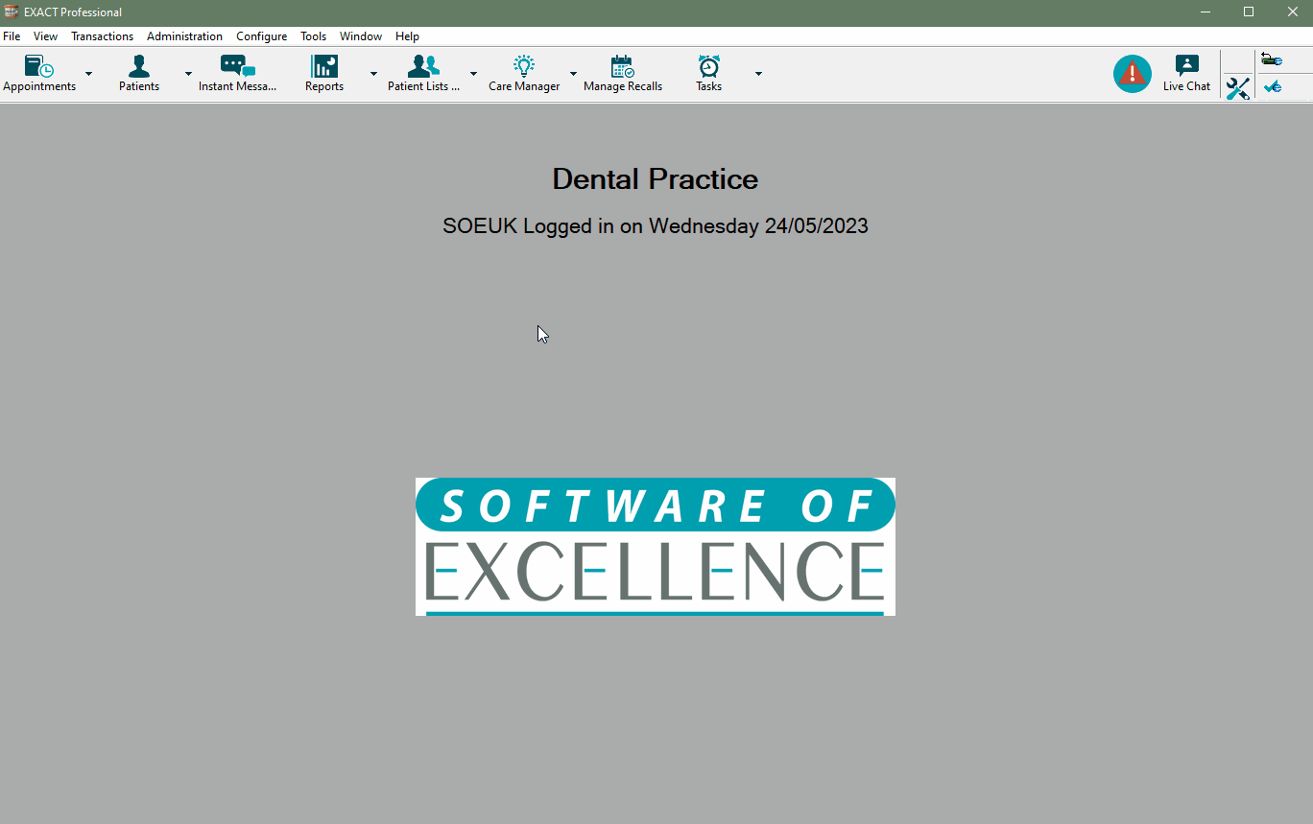Click the 'SOEUK Logged in on Wednesday' text
1313x824 pixels.
(601, 226)
